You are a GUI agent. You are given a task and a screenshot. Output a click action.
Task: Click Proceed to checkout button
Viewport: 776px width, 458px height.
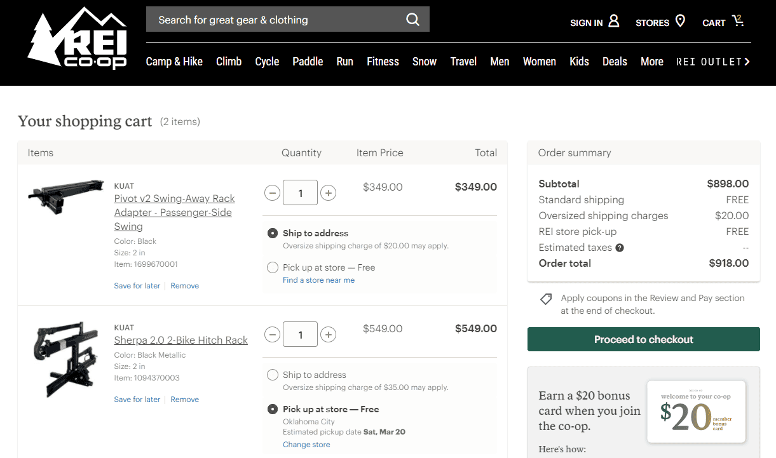tap(644, 339)
